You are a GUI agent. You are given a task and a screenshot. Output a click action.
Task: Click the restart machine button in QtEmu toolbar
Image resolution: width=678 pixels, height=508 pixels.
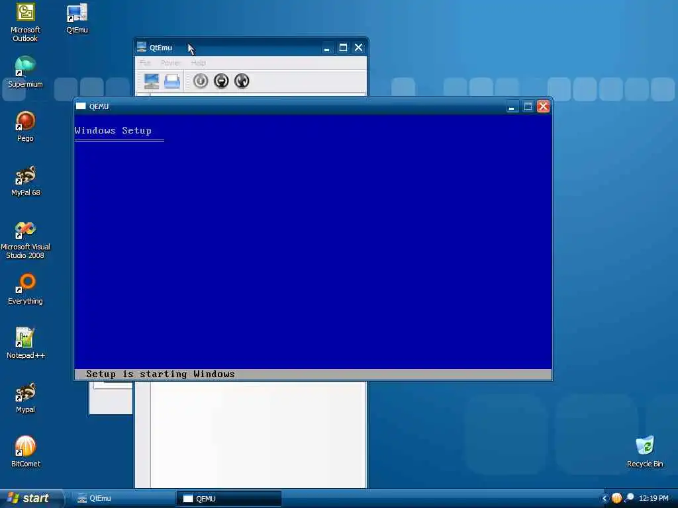click(242, 81)
